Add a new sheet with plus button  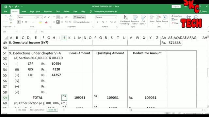(x=64, y=110)
